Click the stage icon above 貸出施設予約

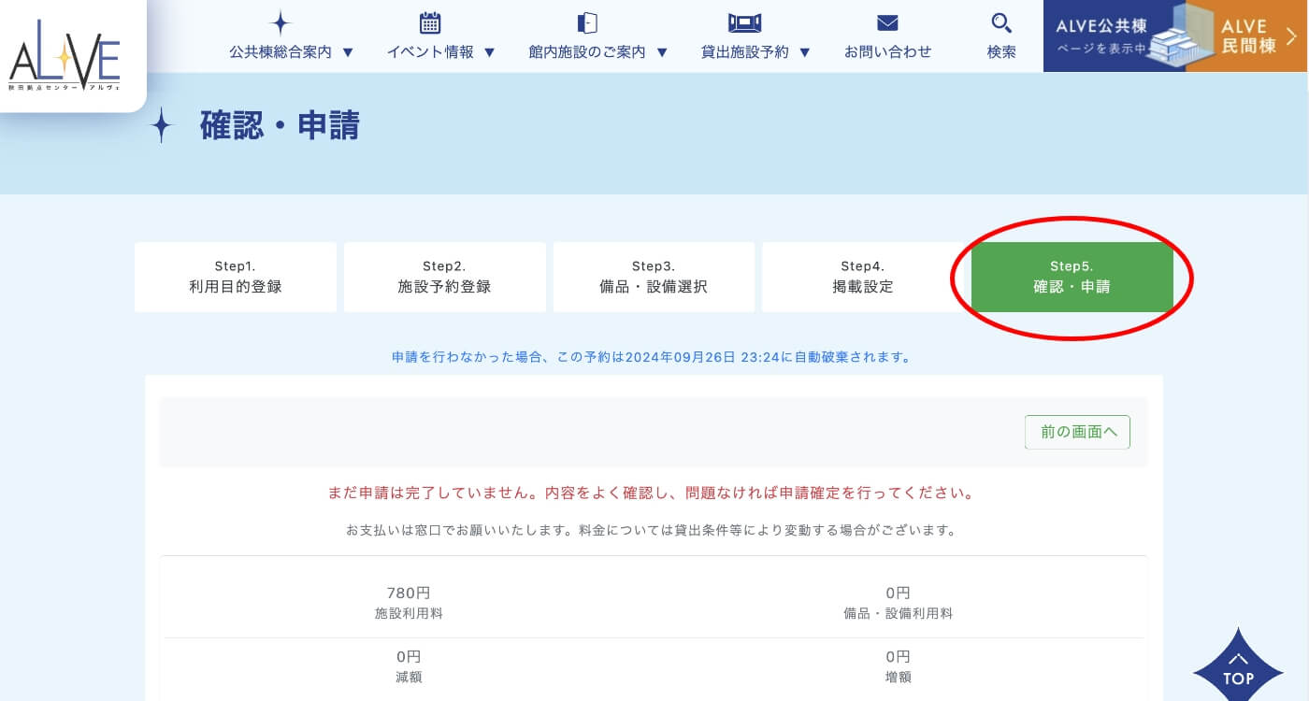tap(744, 23)
